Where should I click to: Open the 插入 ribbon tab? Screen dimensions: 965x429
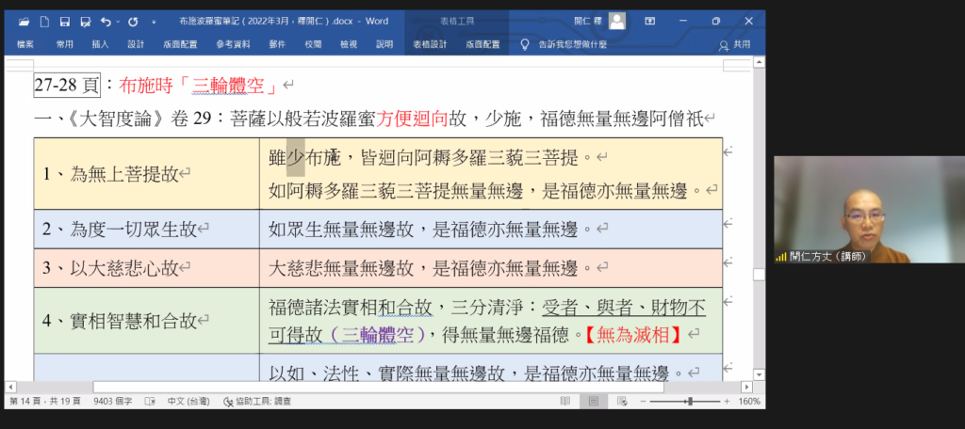[100, 44]
